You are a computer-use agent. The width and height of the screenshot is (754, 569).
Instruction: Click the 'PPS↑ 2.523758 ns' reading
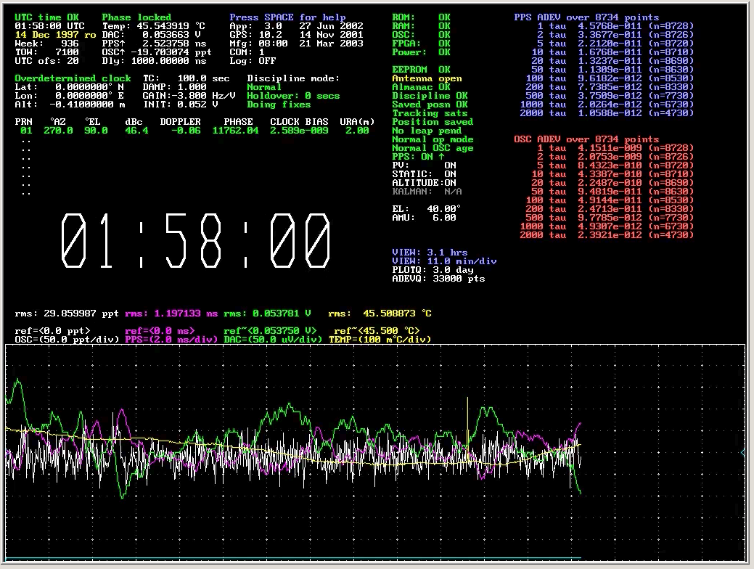click(154, 44)
